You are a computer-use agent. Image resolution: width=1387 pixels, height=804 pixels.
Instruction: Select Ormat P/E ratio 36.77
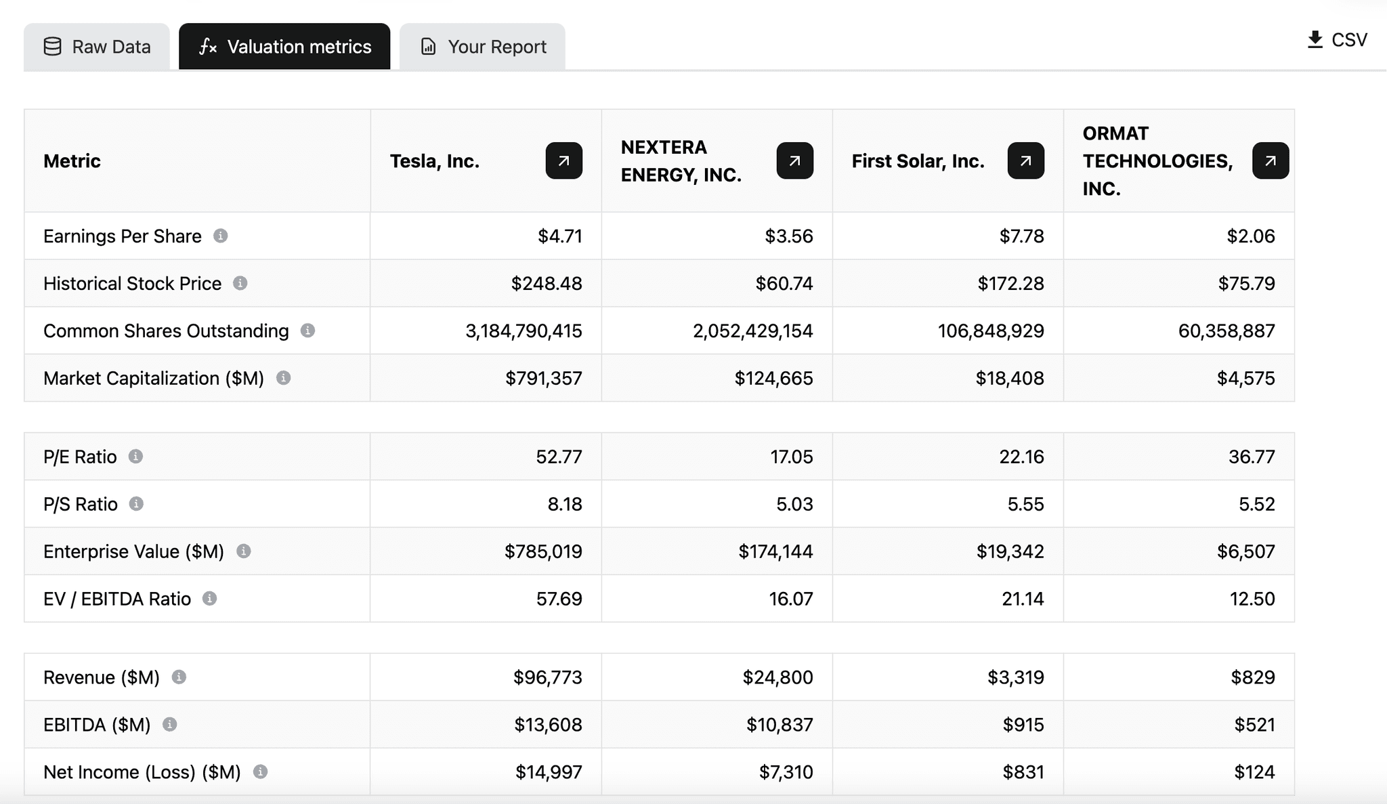point(1252,457)
